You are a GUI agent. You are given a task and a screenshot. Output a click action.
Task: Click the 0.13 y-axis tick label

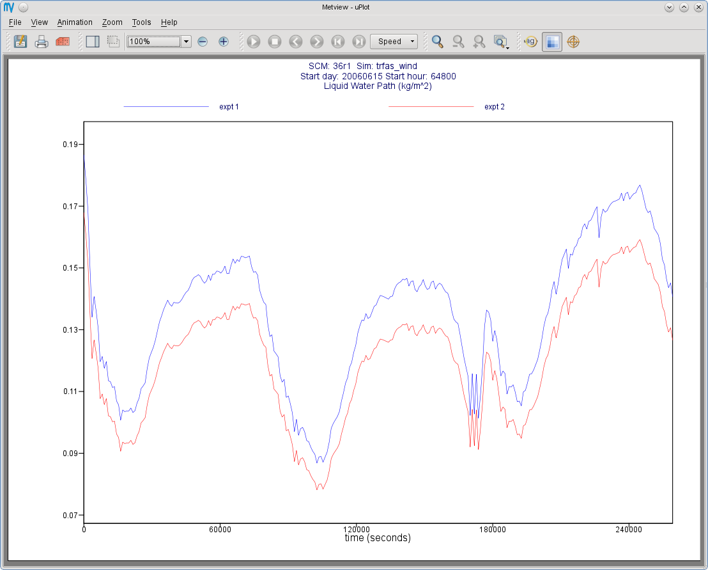(70, 330)
